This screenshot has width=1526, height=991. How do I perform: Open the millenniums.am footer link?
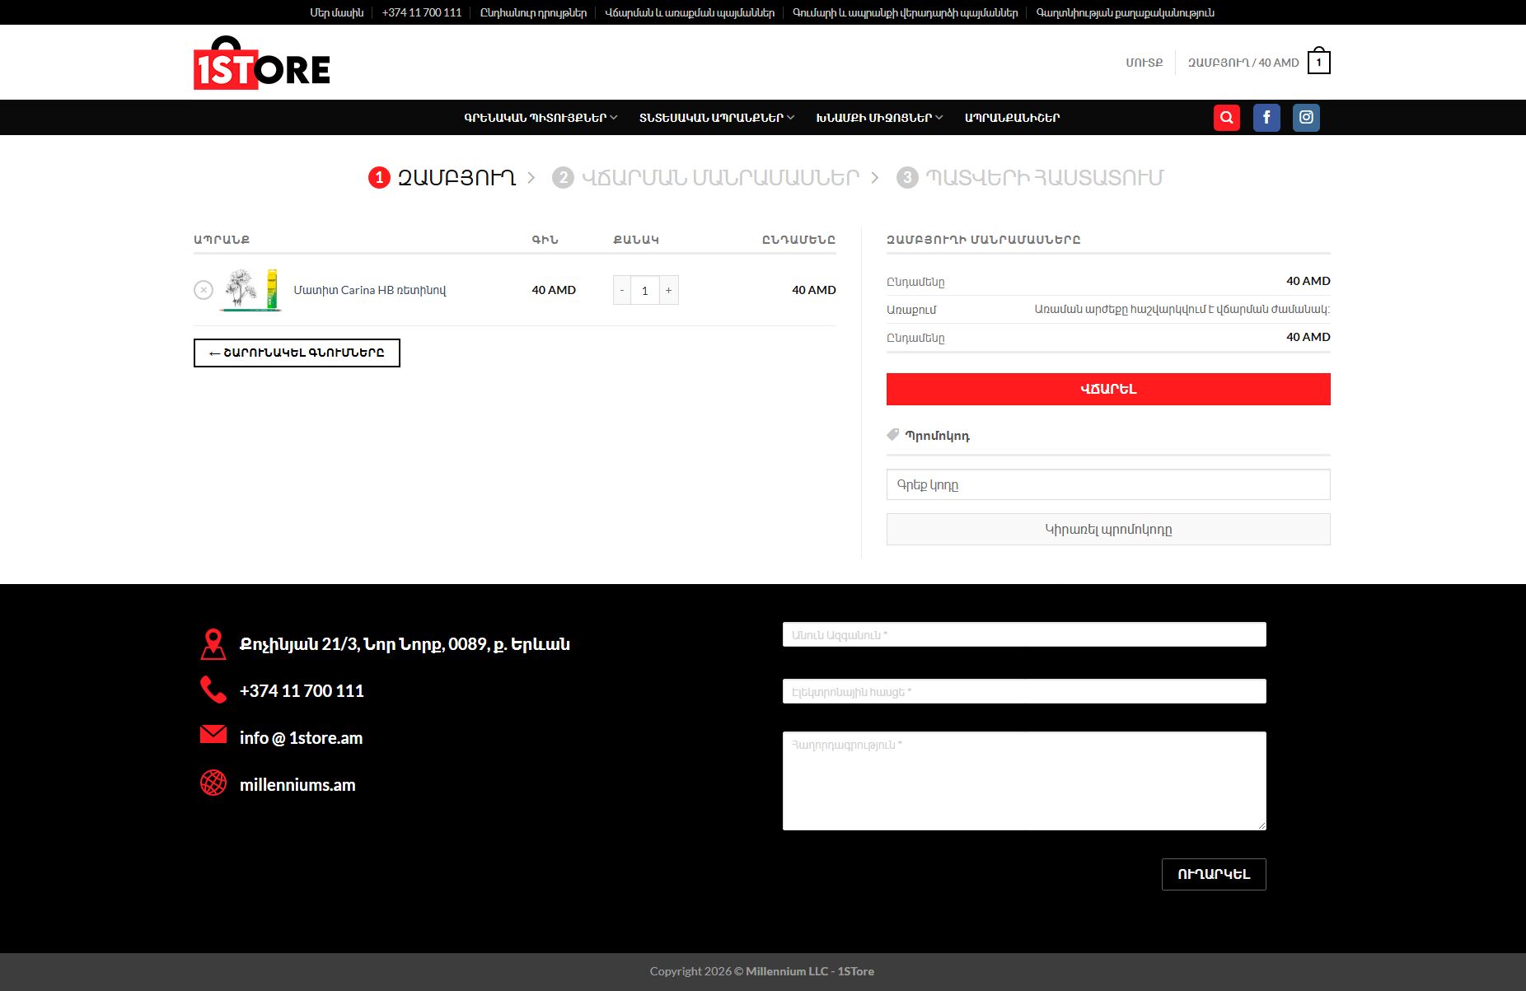(x=297, y=785)
